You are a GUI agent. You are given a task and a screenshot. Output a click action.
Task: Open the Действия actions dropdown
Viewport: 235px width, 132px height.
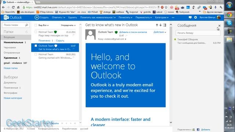[x=160, y=32]
